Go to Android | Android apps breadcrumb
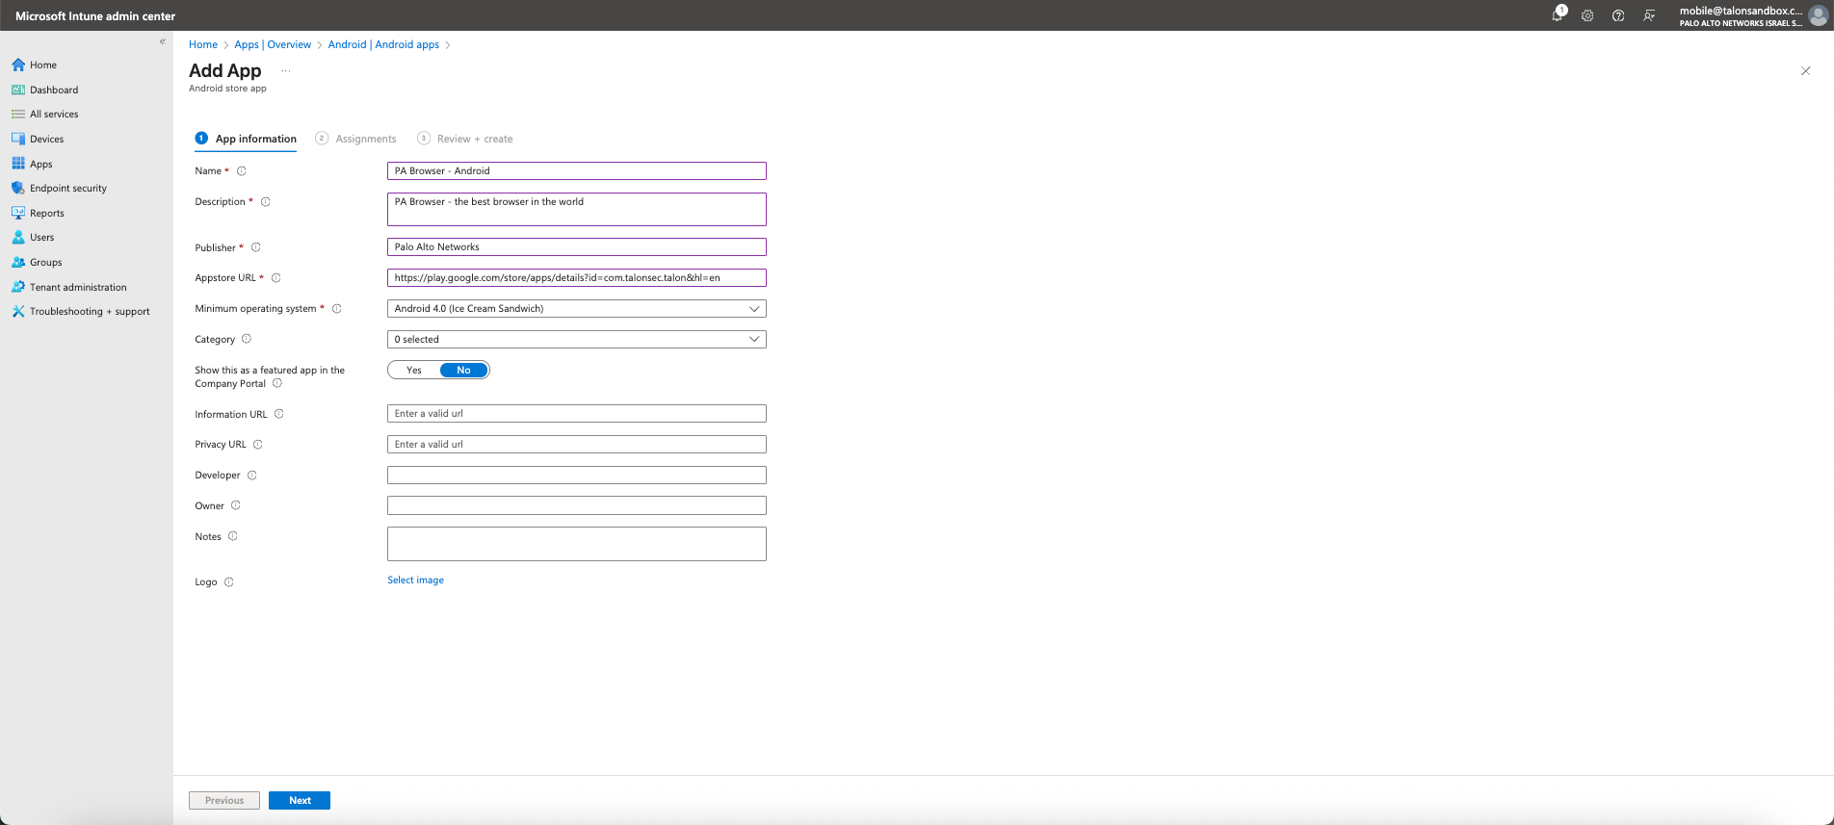This screenshot has height=825, width=1834. coord(383,44)
